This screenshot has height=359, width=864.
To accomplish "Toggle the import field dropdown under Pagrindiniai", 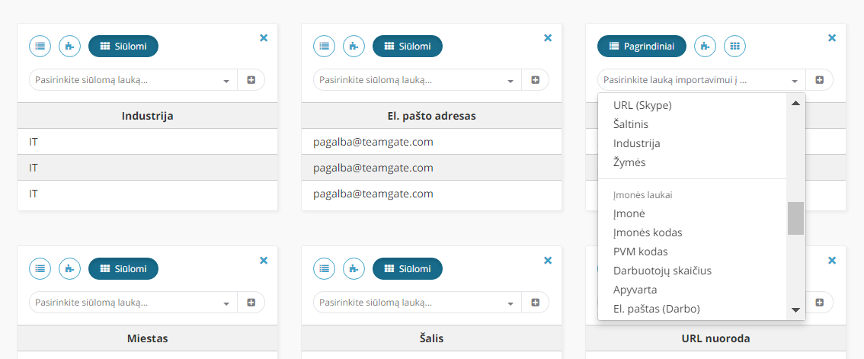I will 702,80.
